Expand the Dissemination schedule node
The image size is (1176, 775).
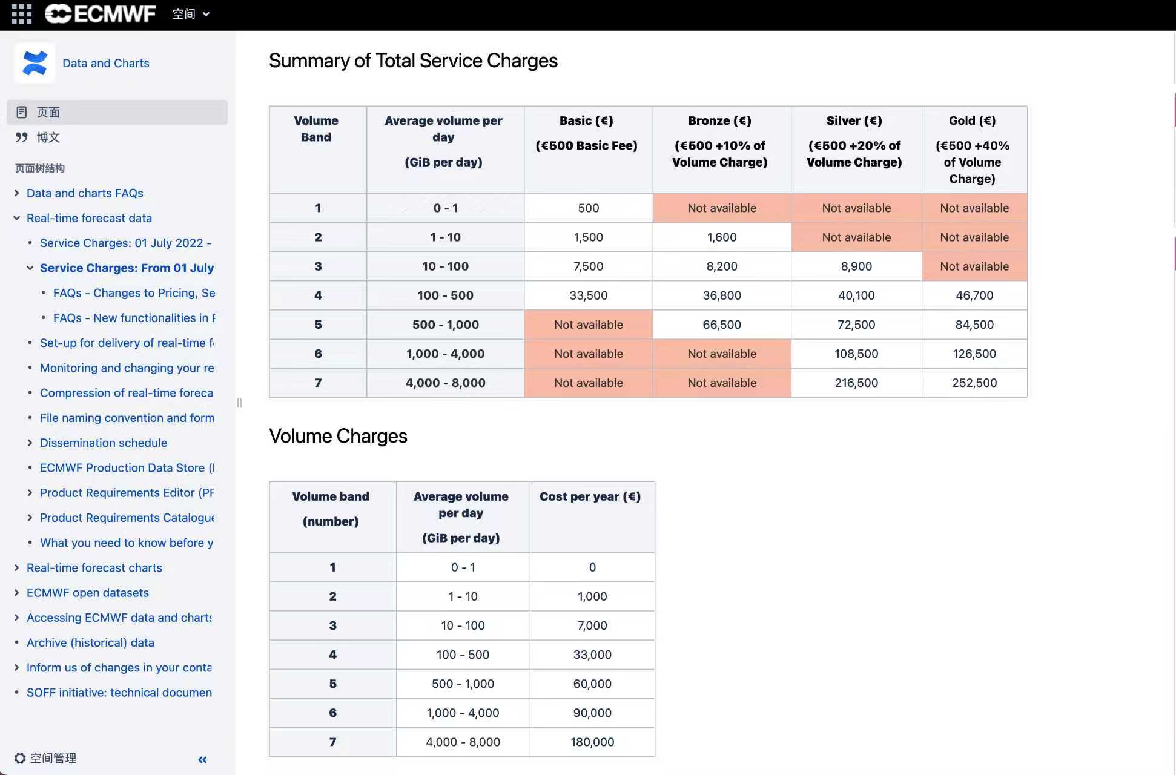pos(30,443)
